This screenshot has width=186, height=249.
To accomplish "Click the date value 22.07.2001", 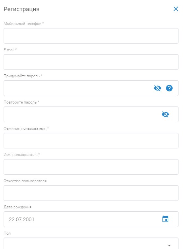I will (x=21, y=219).
